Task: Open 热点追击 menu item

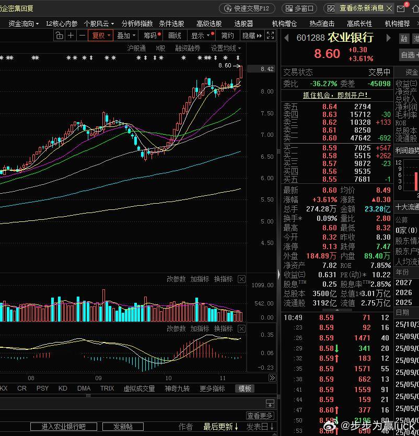Action: click(x=322, y=23)
